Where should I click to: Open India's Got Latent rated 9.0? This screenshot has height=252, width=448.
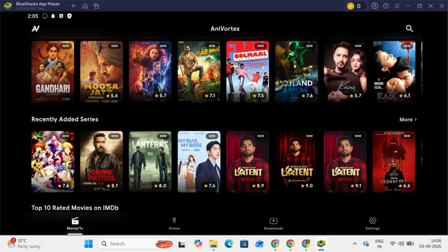point(296,162)
